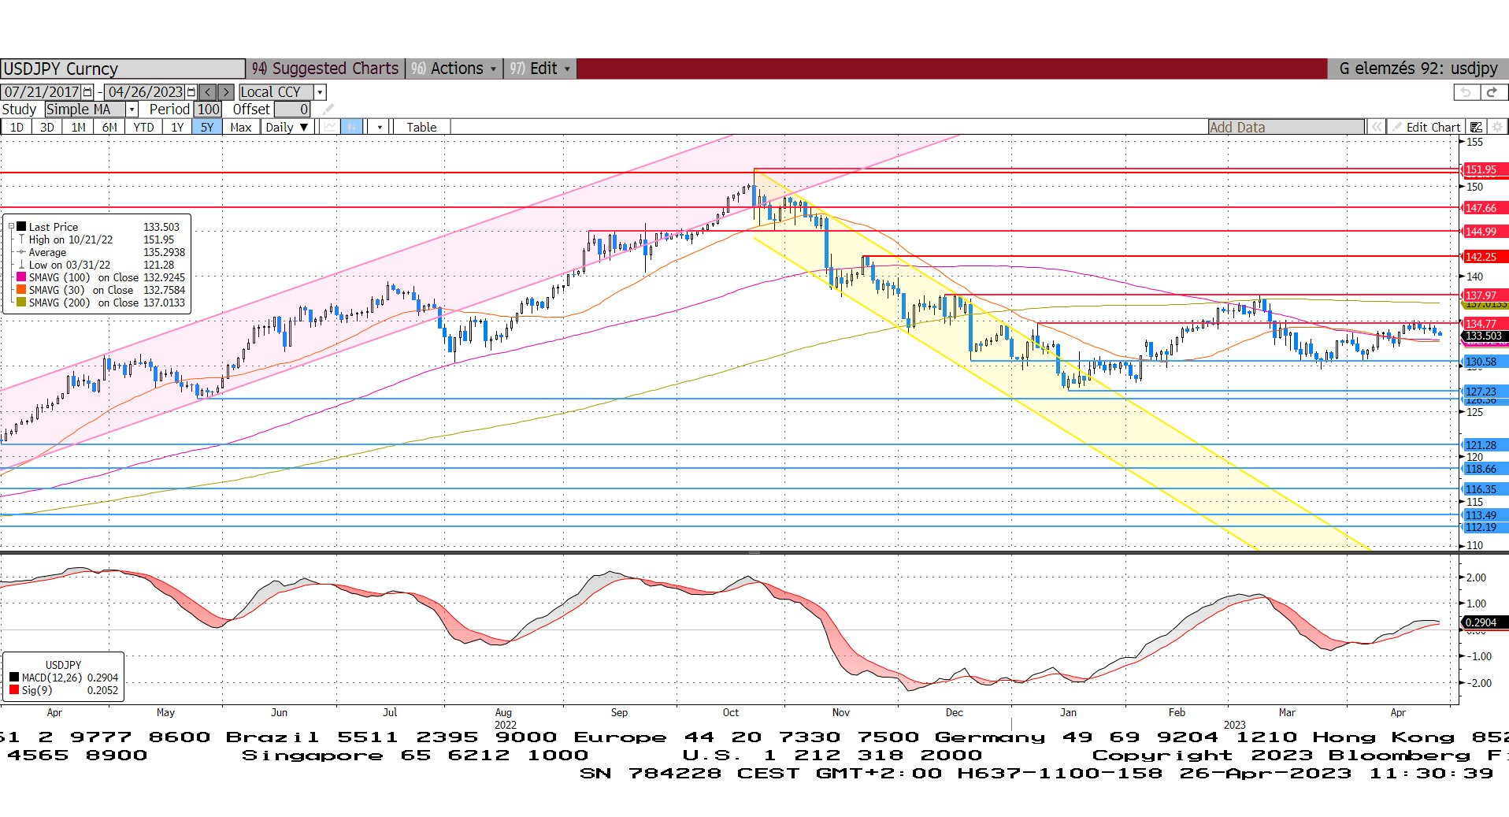
Task: Click the Last Price black legend swatch
Action: pyautogui.click(x=21, y=227)
